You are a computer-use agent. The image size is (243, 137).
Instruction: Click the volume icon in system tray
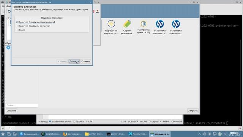click(x=204, y=134)
